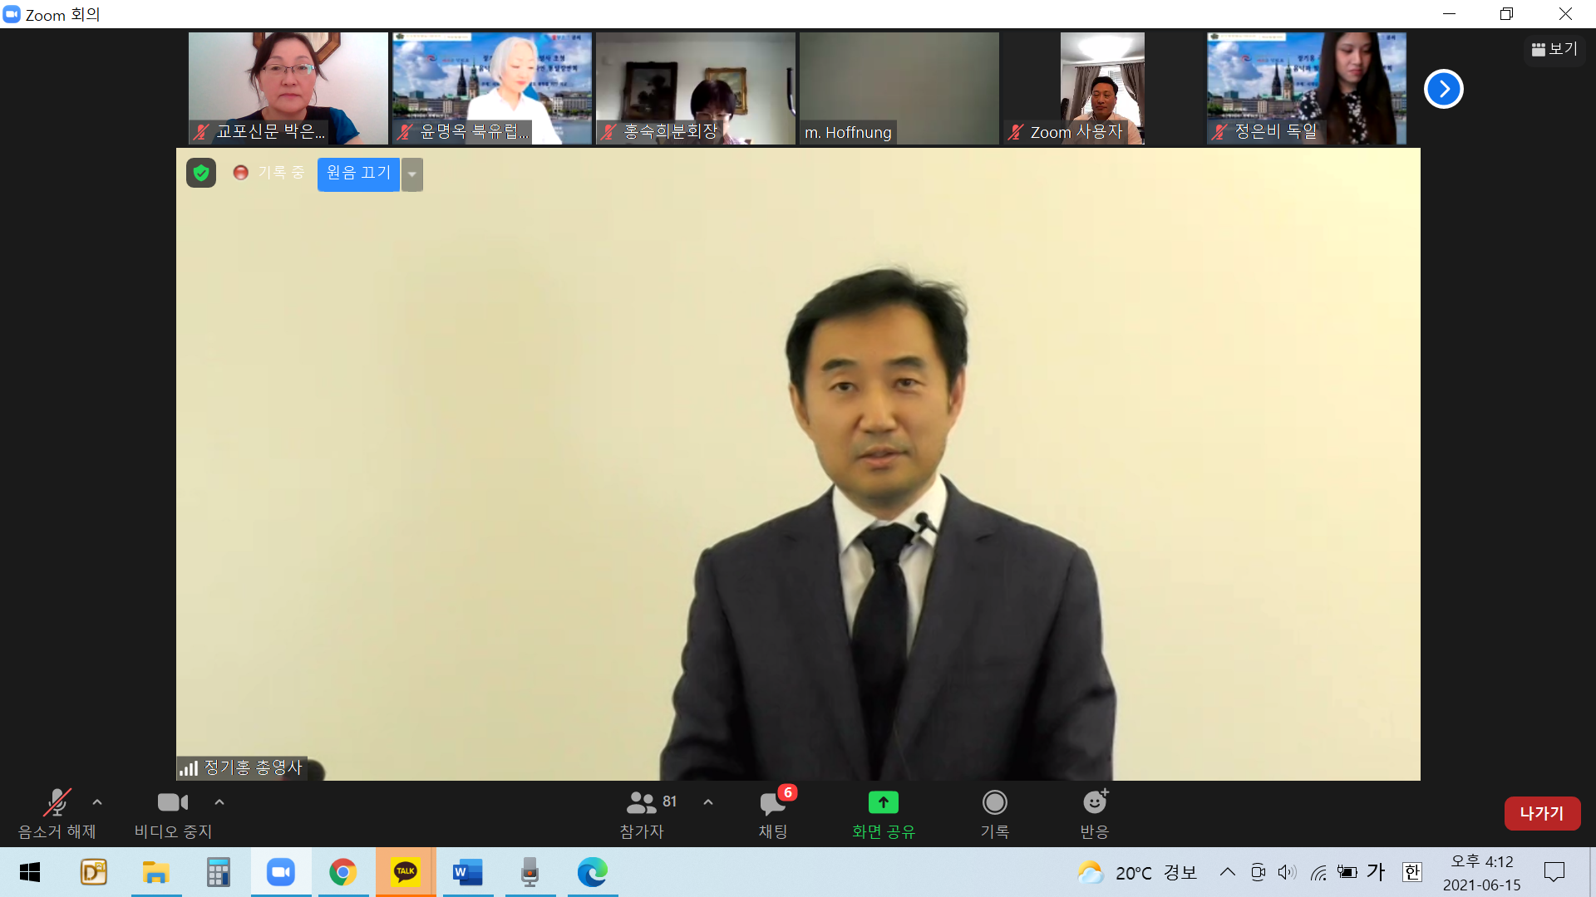Select the m. Hoffnung participant thumbnail
This screenshot has width=1596, height=897.
899,89
